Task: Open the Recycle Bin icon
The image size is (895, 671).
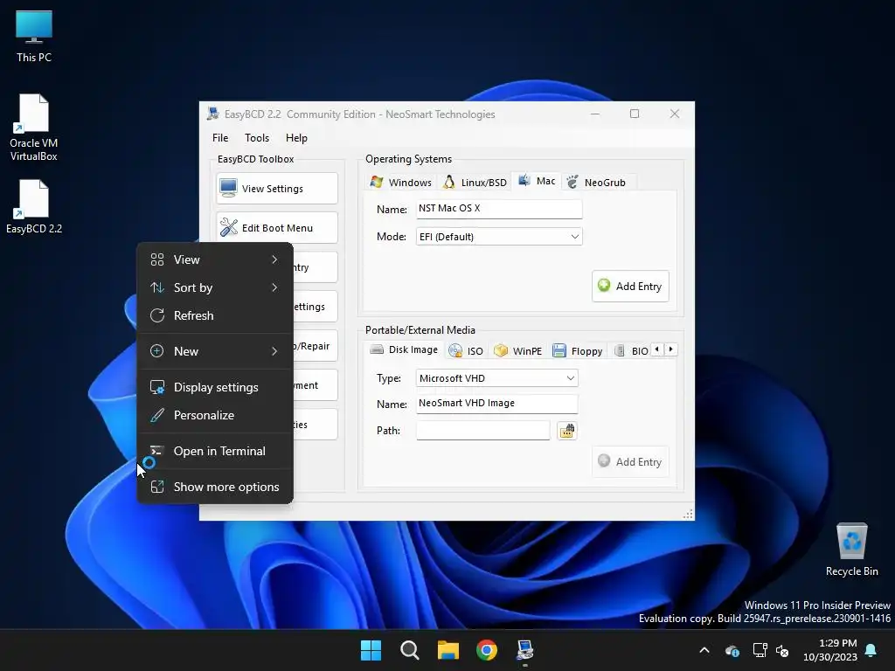Action: (851, 550)
